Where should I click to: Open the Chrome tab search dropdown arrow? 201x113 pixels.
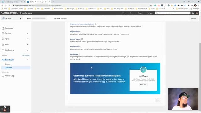tap(184, 2)
